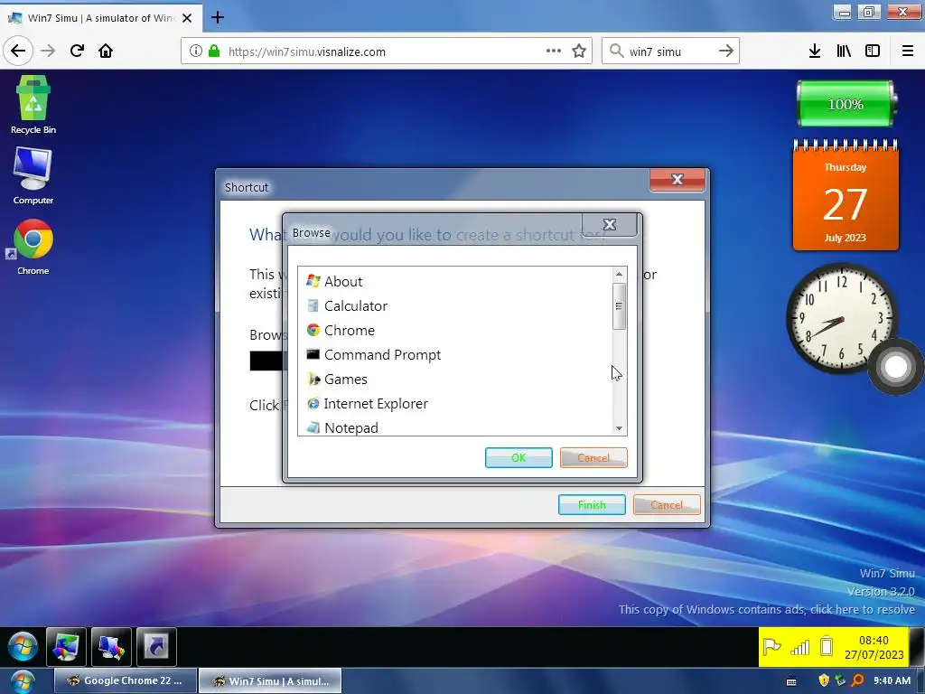Image resolution: width=925 pixels, height=694 pixels.
Task: Open the simulated Windows 7 Start orb
Action: click(x=23, y=646)
